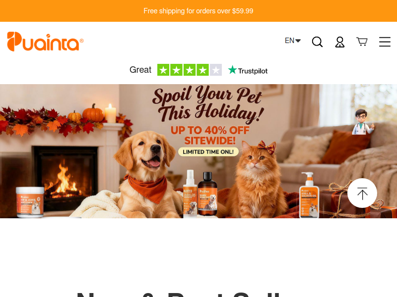Select the hip & joint chew jar
397x297 pixels.
click(30, 202)
